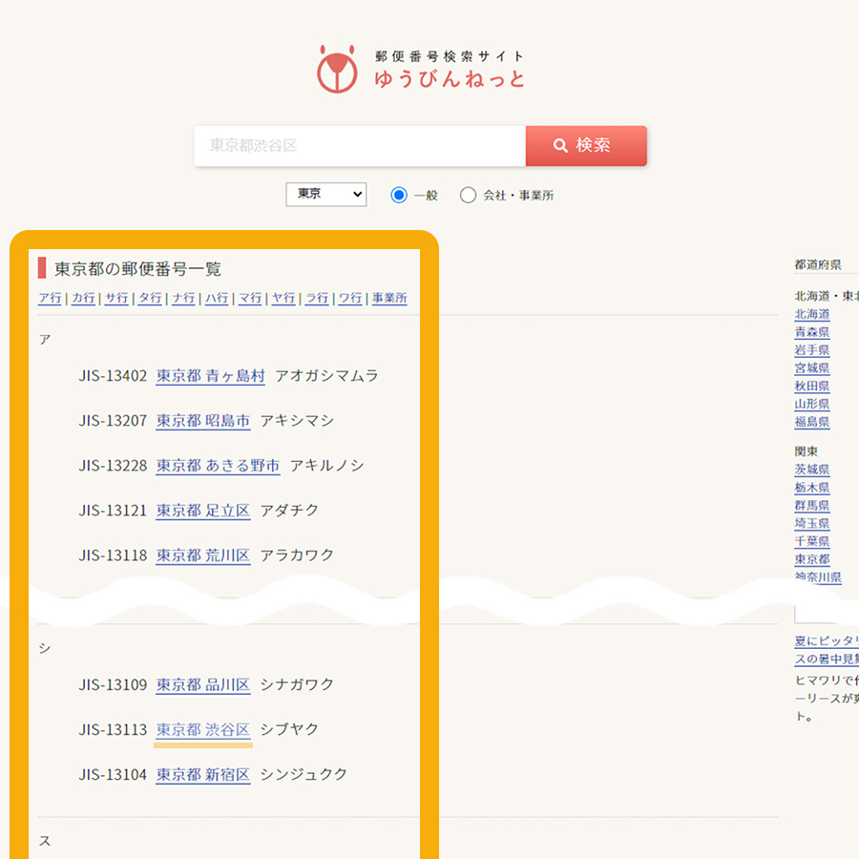Choose 埼玉県 in the prefecture sidebar

coord(811,523)
